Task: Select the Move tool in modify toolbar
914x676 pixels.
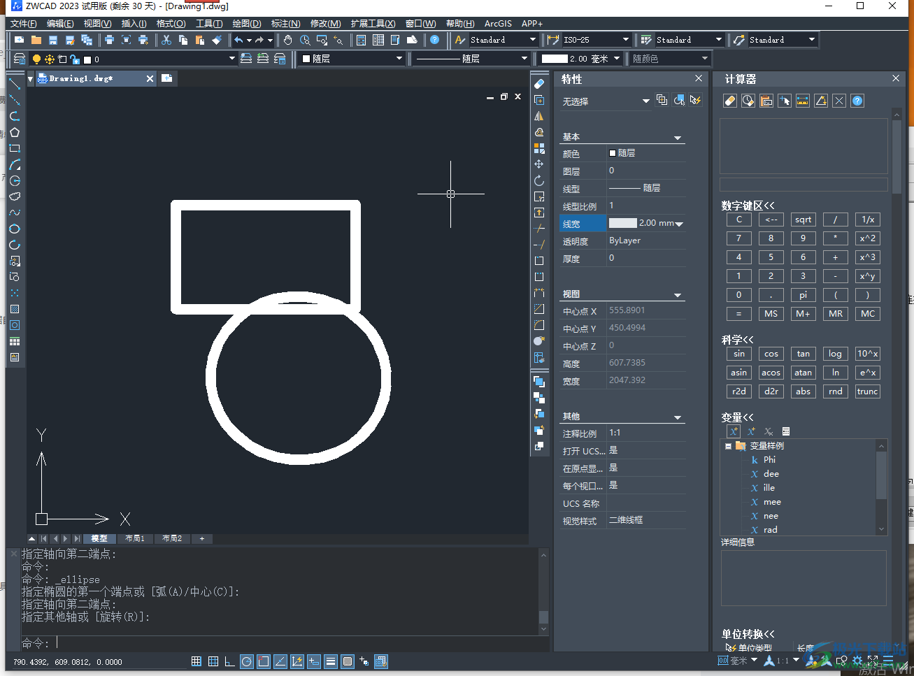Action: pyautogui.click(x=539, y=164)
